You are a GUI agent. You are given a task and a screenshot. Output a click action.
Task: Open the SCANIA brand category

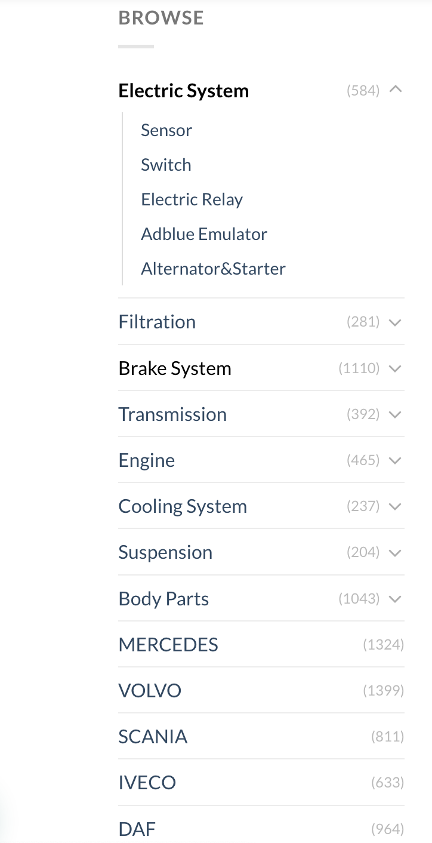pos(153,737)
